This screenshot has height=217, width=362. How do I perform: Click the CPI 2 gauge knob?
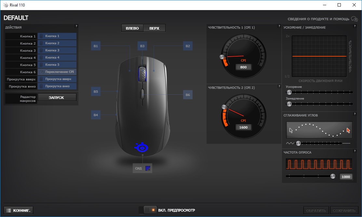coord(224,107)
